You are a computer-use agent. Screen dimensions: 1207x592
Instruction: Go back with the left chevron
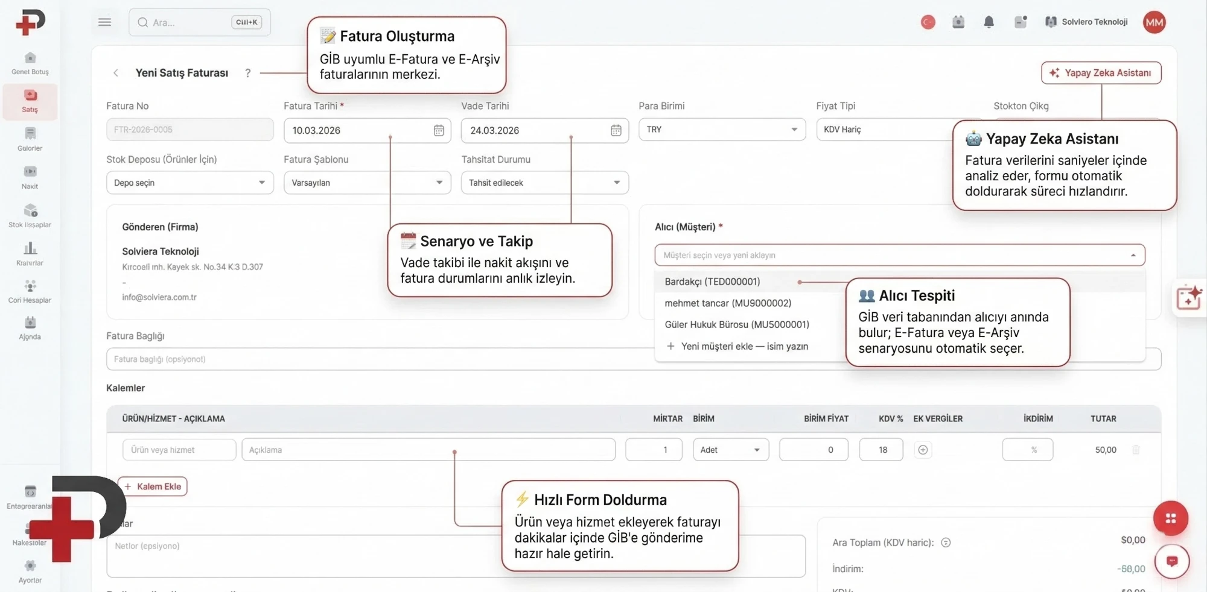click(116, 73)
